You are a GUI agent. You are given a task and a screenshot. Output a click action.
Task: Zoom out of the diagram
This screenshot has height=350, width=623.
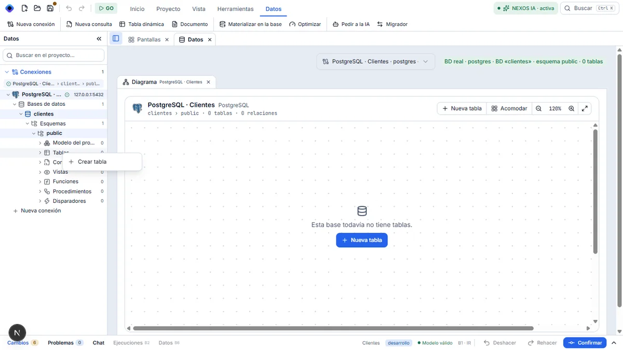(x=538, y=108)
